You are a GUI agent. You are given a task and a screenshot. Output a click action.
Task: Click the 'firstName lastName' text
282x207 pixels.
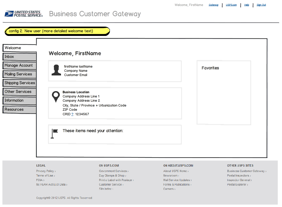click(78, 66)
